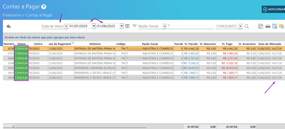
Task: Click the calendar icon beside the end date
Action: click(x=127, y=26)
